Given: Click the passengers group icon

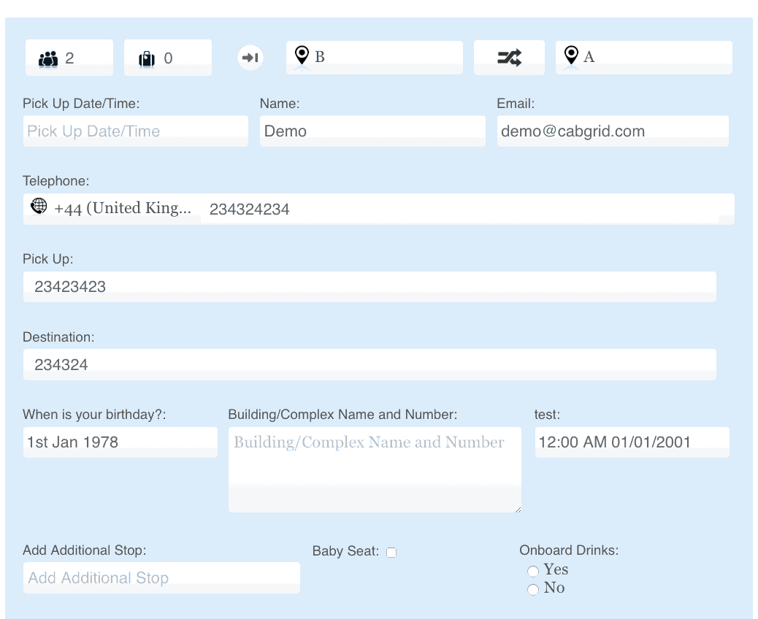Looking at the screenshot, I should tap(48, 59).
